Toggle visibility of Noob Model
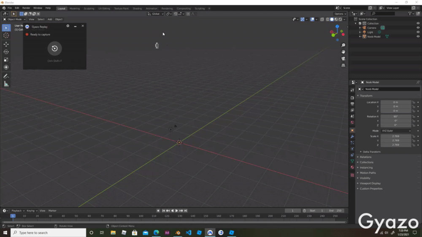Screen dimensions: 422x237 coord(418,37)
